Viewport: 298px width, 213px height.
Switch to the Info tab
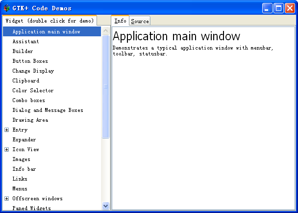coord(120,21)
